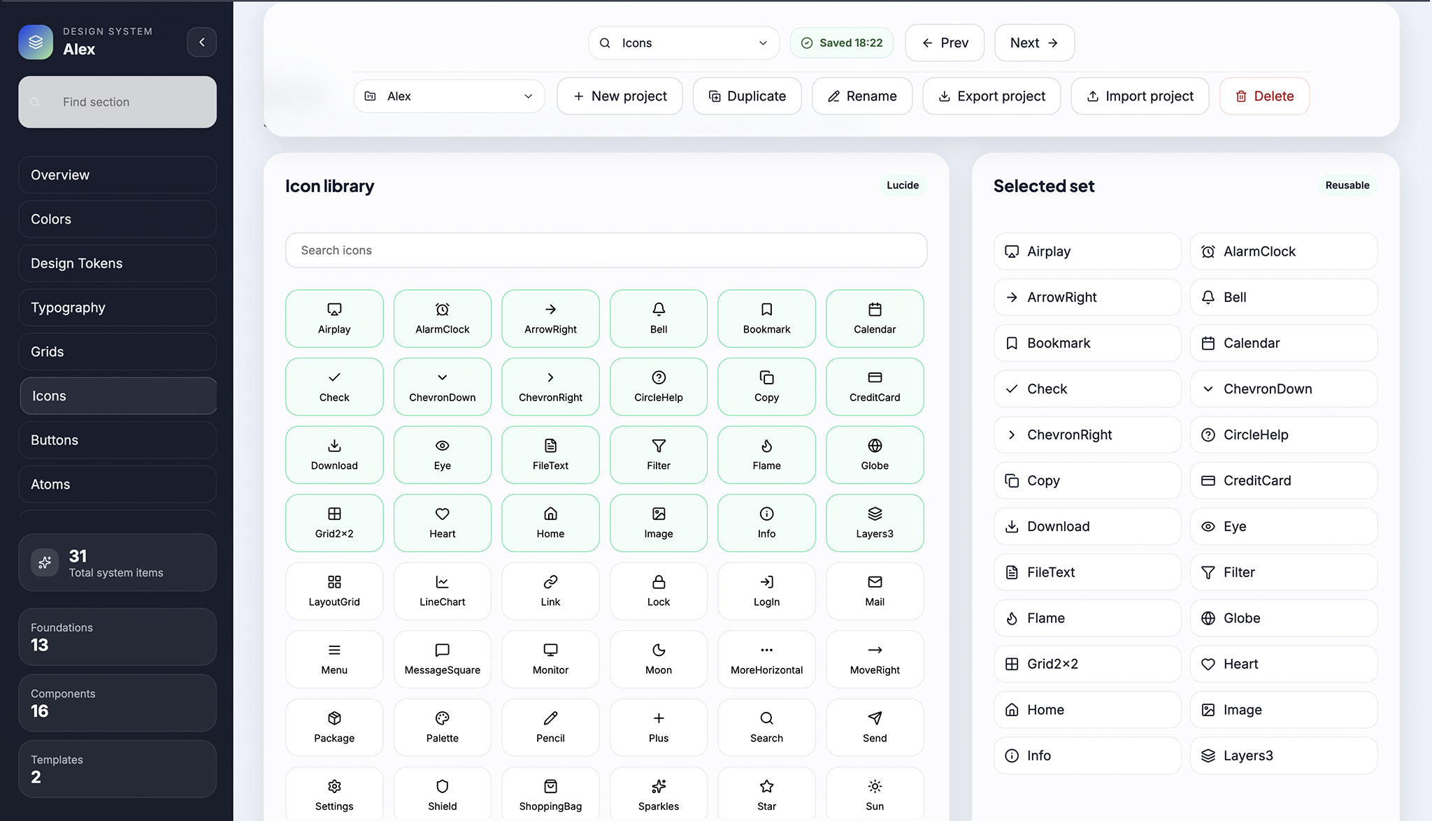This screenshot has width=1432, height=821.
Task: Select the Lock icon tile
Action: click(x=658, y=590)
